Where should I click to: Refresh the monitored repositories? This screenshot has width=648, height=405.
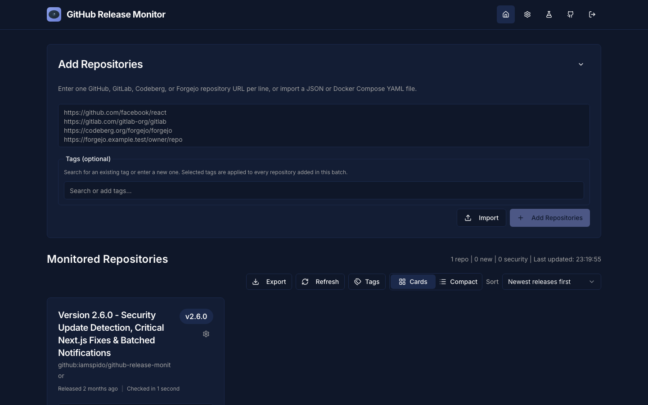tap(320, 282)
